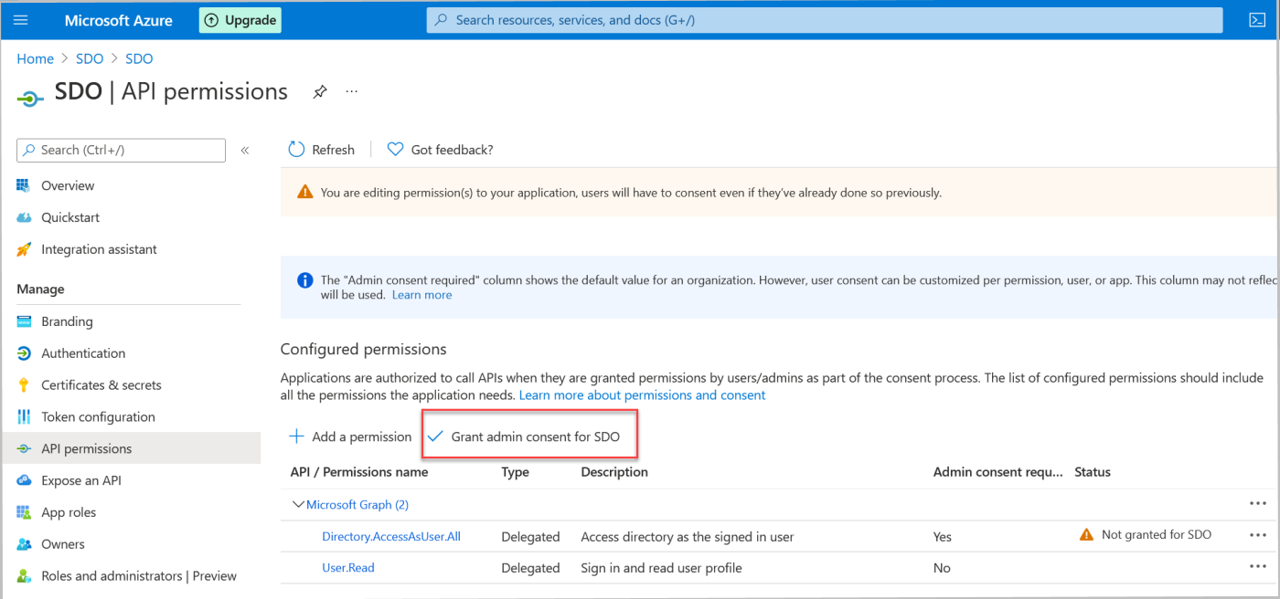This screenshot has height=599, width=1280.
Task: Click the API permissions sidebar icon
Action: tap(24, 449)
